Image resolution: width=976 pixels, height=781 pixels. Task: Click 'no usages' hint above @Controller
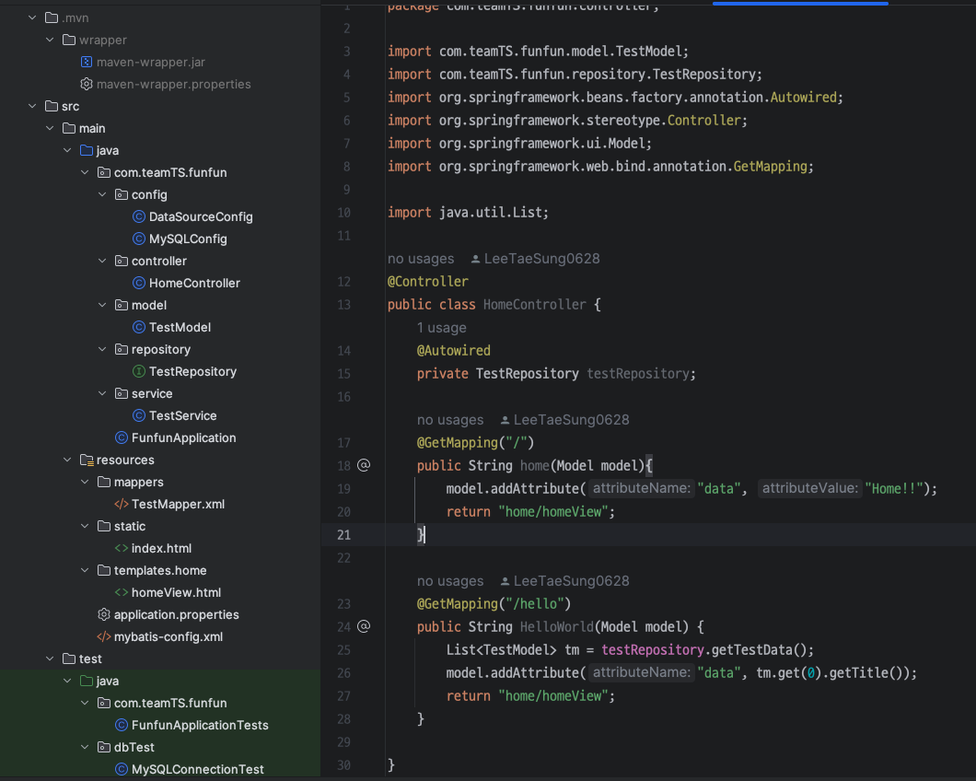(421, 259)
